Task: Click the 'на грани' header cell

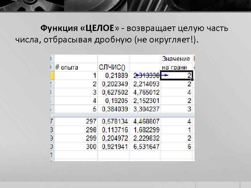Action: 176,67
